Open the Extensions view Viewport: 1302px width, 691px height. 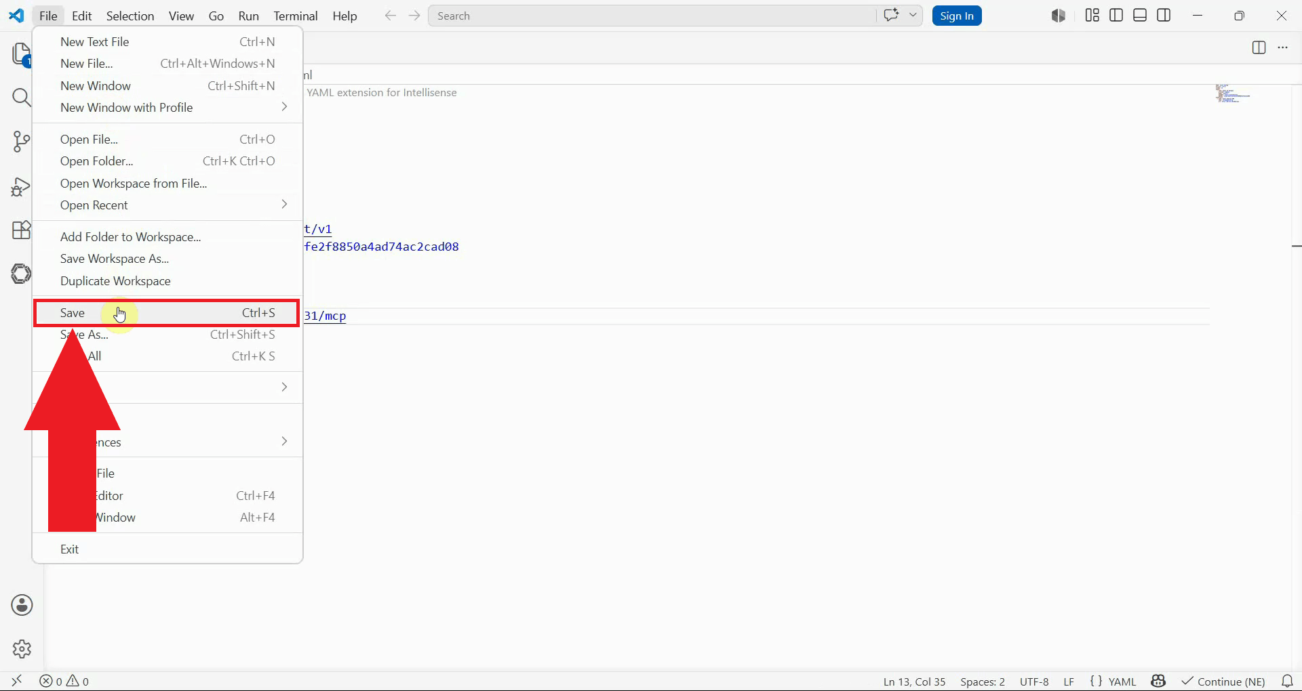22,230
